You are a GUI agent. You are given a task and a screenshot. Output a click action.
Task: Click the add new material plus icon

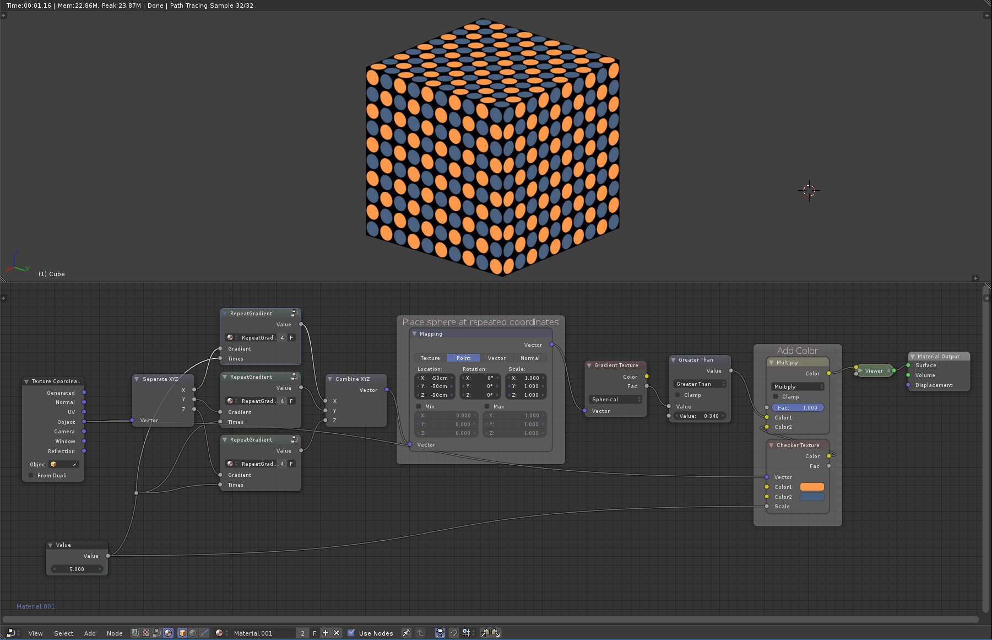pyautogui.click(x=326, y=633)
